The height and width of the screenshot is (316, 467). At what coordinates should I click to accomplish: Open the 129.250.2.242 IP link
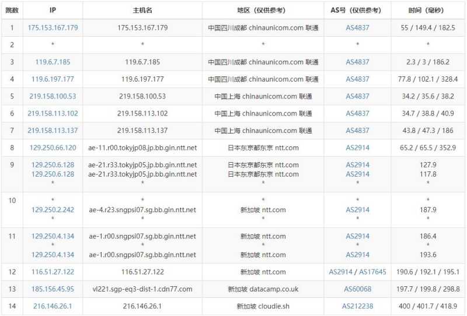pos(53,210)
